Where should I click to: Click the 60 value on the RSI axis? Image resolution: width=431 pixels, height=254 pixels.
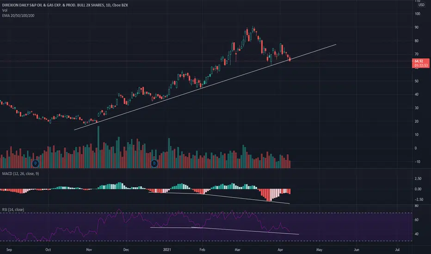[x=416, y=220]
